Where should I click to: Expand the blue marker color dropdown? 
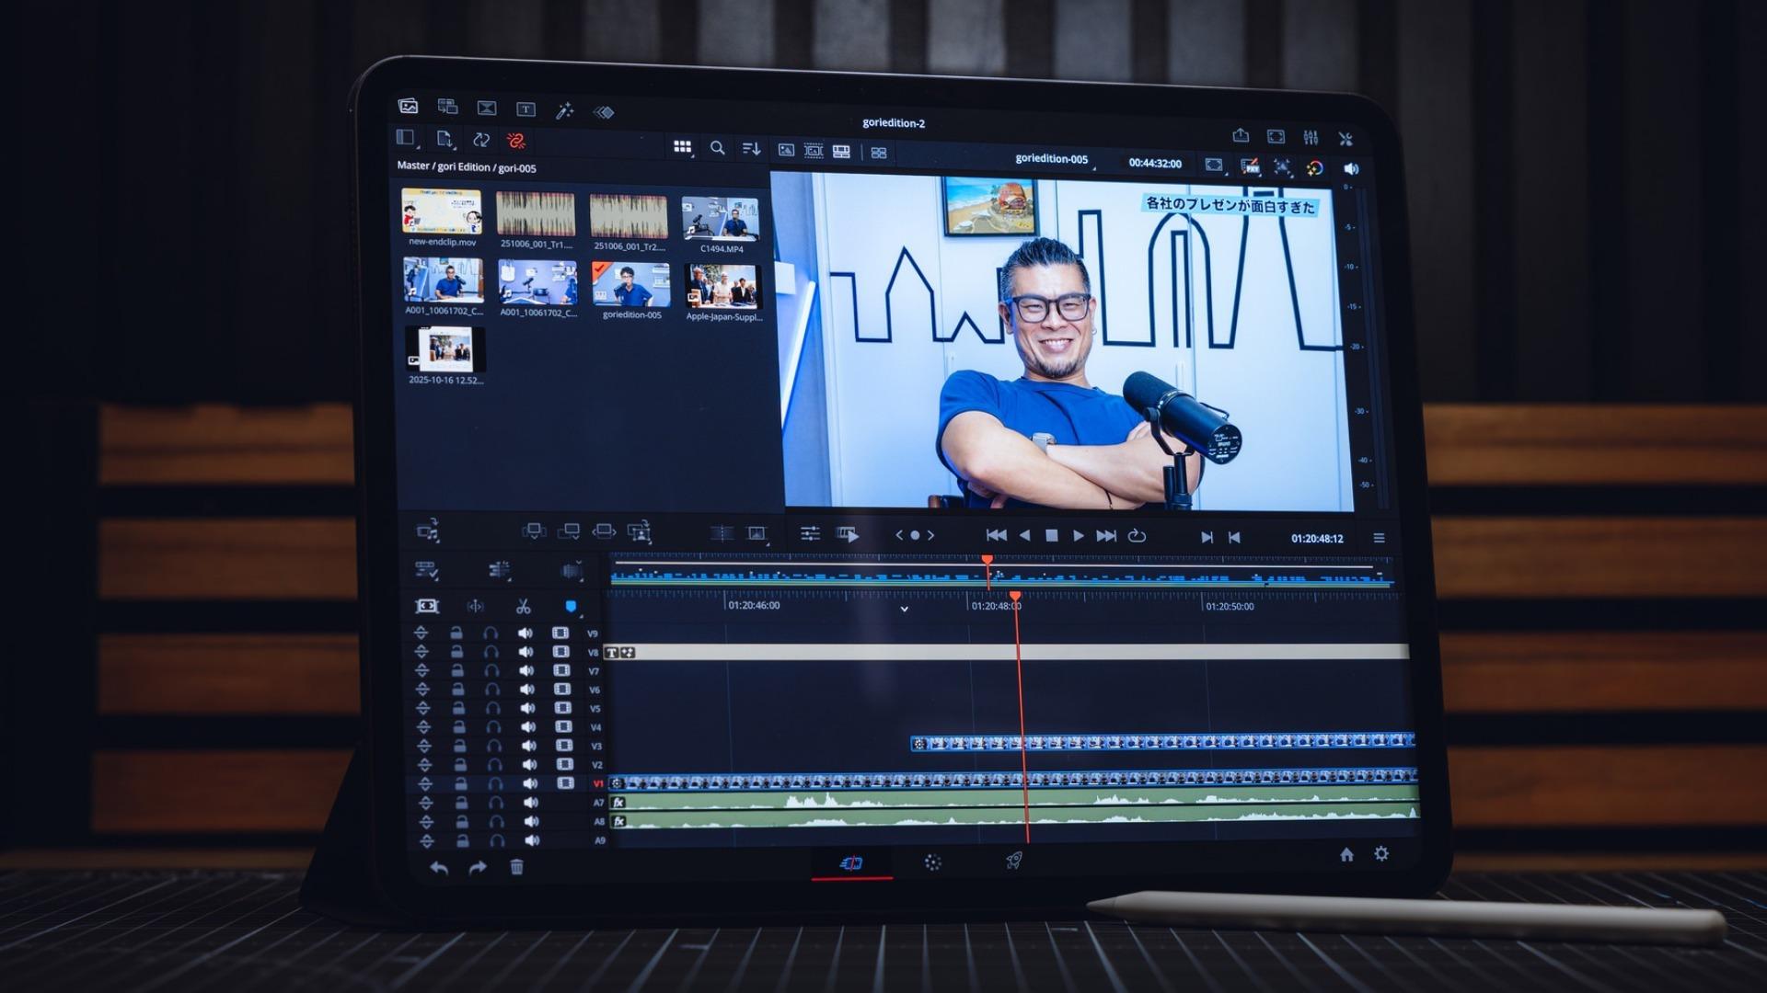tap(572, 607)
